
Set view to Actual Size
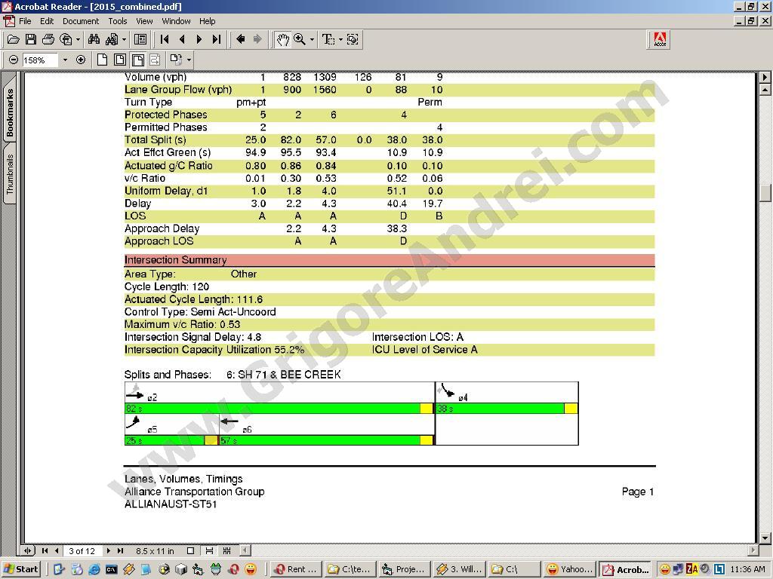[102, 60]
